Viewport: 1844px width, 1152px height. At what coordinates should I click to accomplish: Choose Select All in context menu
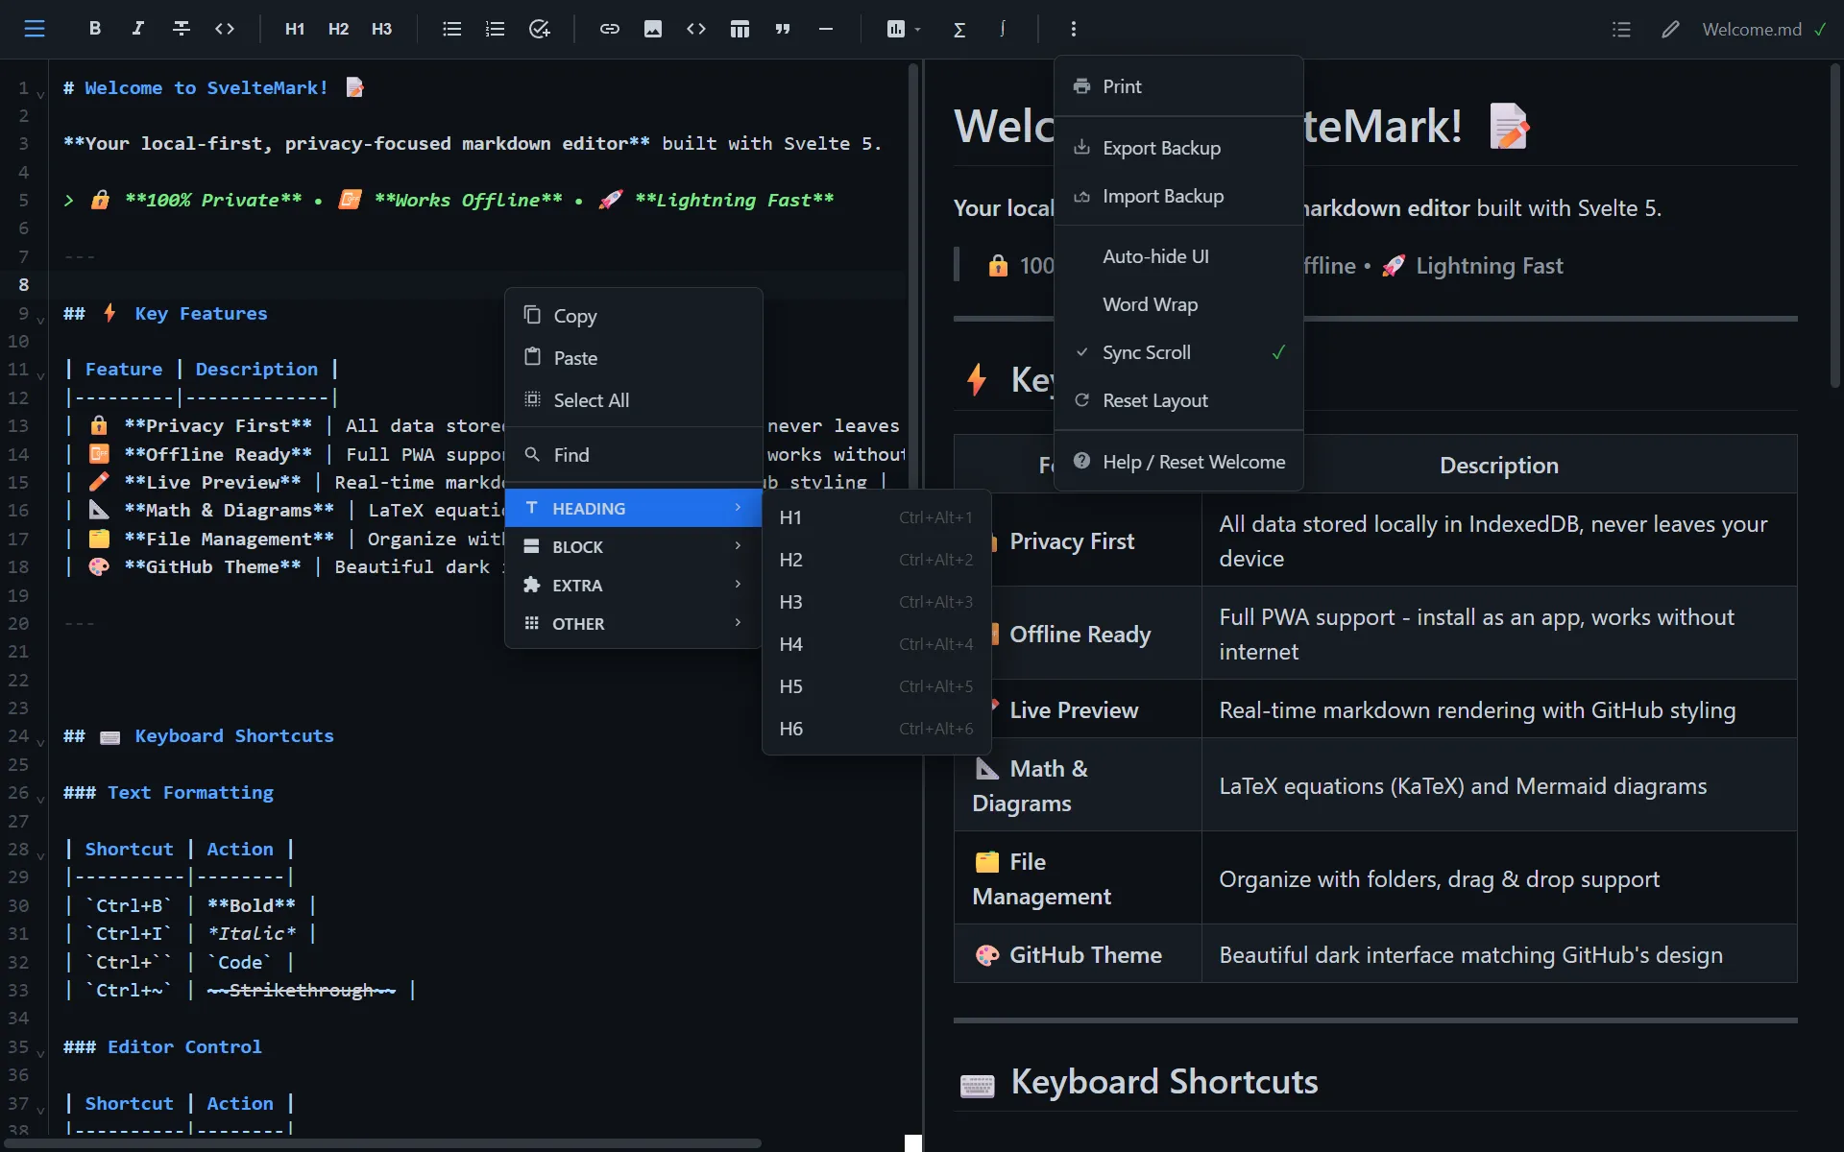click(634, 400)
